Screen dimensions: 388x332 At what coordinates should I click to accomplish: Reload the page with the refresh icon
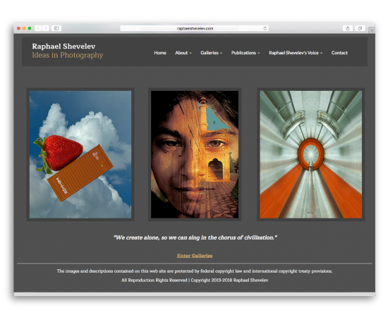coord(265,28)
